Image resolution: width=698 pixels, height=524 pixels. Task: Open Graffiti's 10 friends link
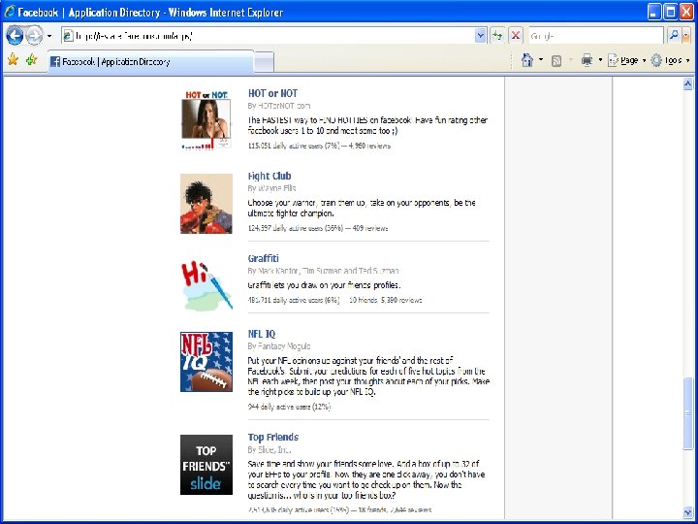(363, 300)
